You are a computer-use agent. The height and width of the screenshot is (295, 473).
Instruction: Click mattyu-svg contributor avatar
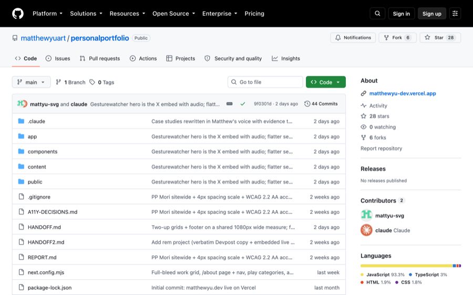coord(366,215)
